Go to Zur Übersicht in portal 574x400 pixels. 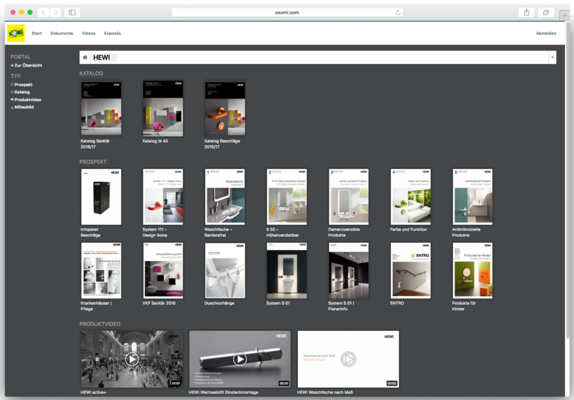(28, 65)
